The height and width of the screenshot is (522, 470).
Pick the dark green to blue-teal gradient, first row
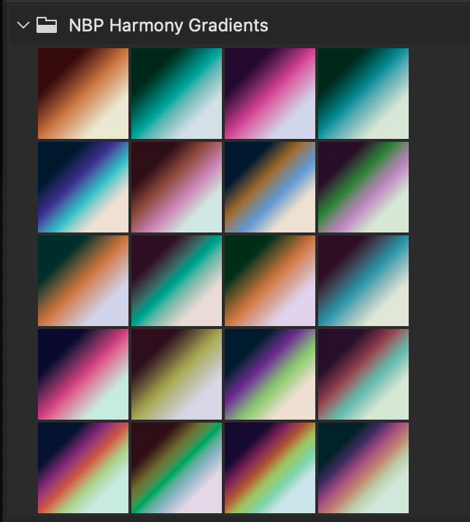(363, 94)
